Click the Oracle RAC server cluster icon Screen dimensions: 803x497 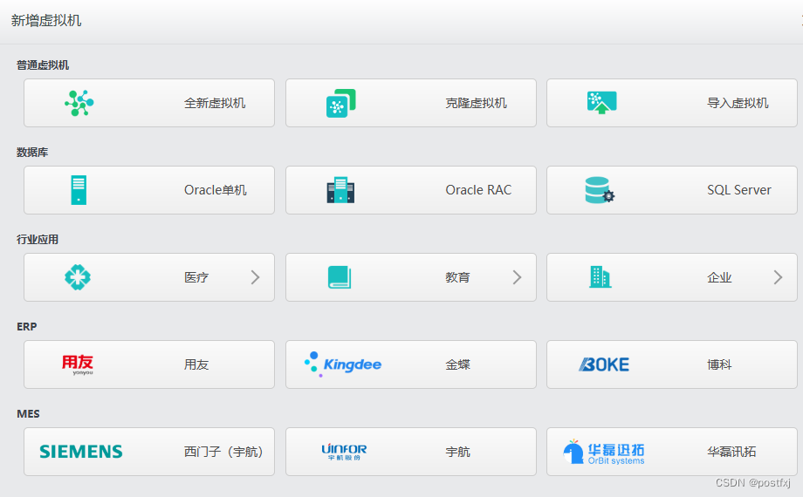click(x=340, y=190)
